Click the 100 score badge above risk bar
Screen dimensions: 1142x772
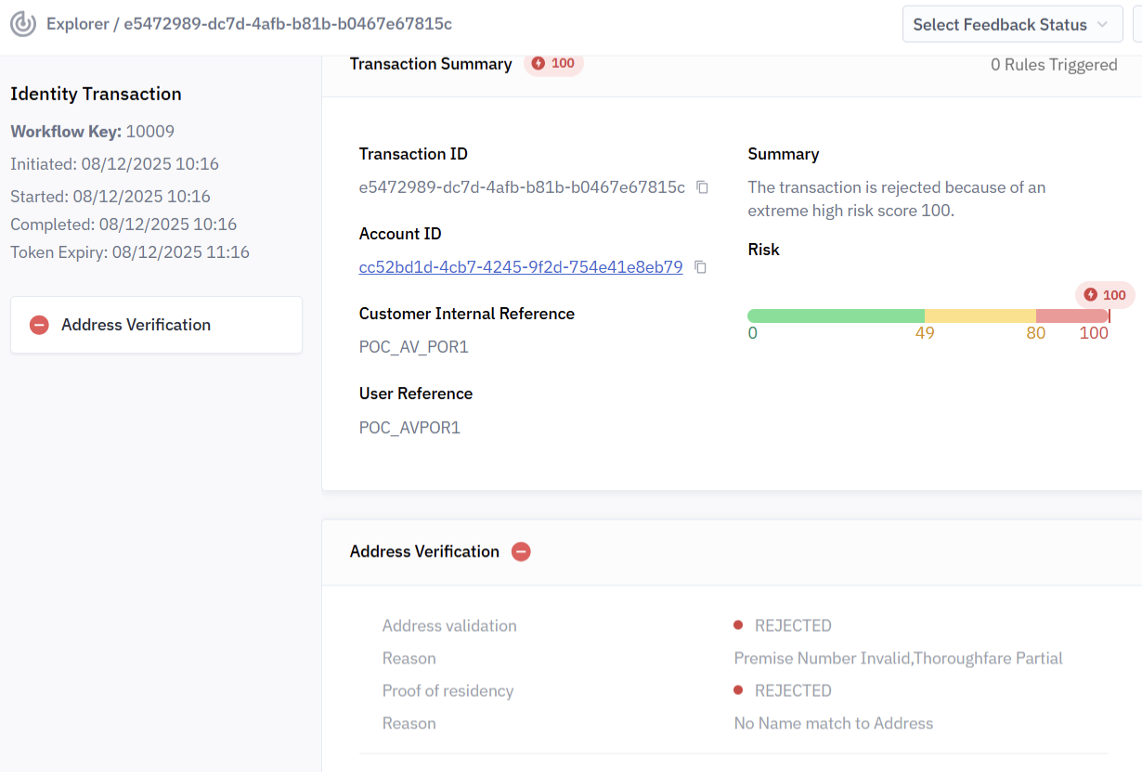pyautogui.click(x=1105, y=295)
